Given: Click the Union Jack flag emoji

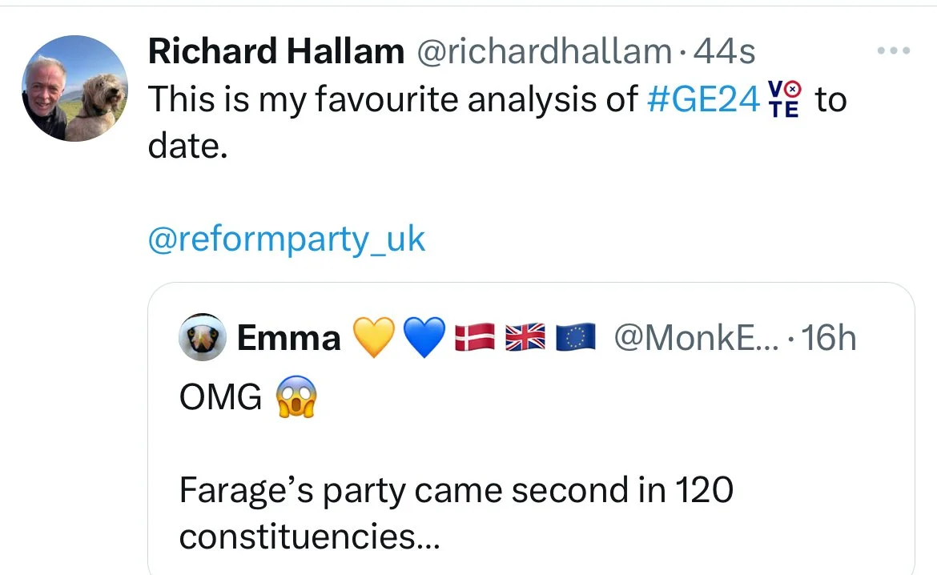Looking at the screenshot, I should (525, 339).
